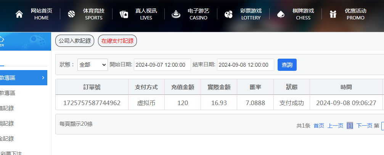Switch to 在線支付記錄 tab
Screen dimensions: 384x155
tap(117, 41)
